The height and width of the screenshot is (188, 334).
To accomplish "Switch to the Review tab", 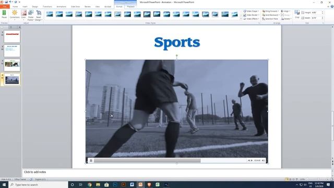I will click(88, 7).
